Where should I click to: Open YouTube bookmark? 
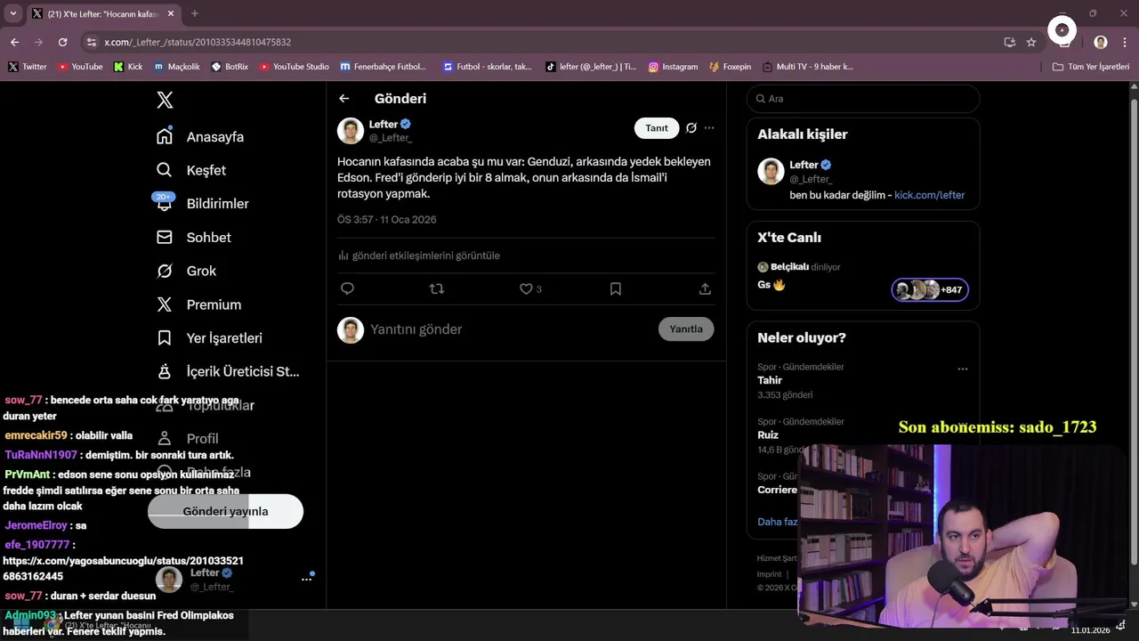pos(80,67)
